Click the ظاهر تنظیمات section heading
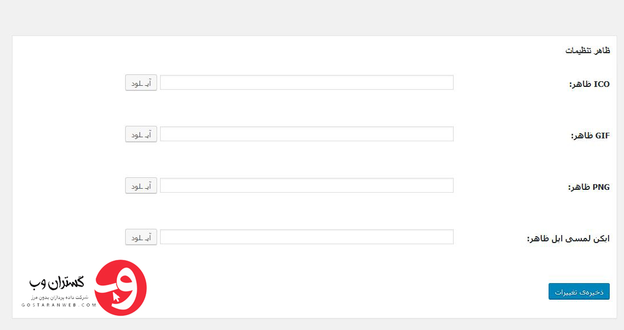This screenshot has width=624, height=330. pyautogui.click(x=588, y=50)
